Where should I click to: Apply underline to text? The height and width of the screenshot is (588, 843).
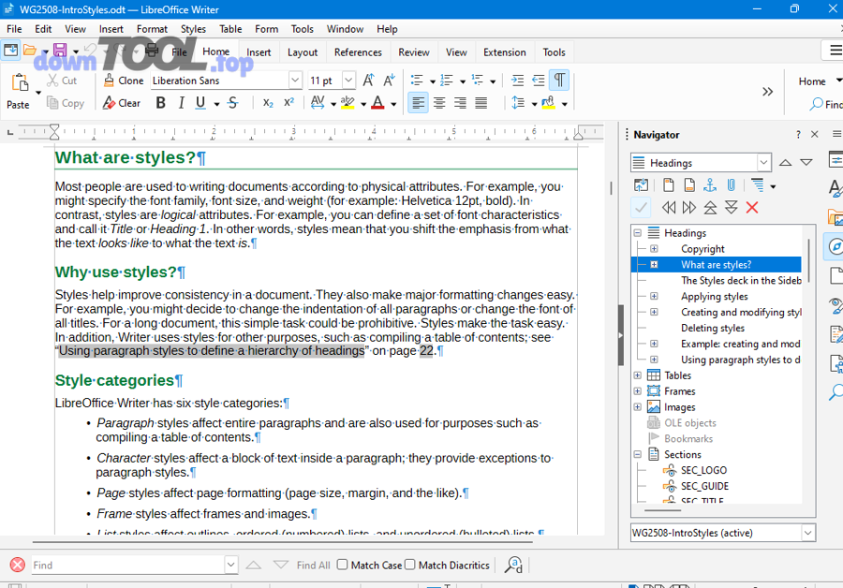(x=200, y=103)
